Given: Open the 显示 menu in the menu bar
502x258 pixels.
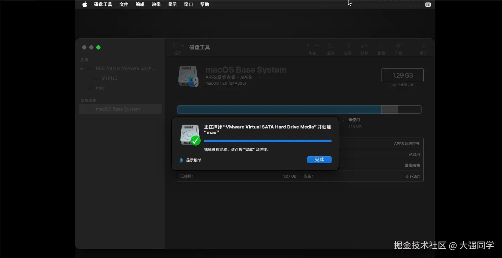Looking at the screenshot, I should (172, 5).
